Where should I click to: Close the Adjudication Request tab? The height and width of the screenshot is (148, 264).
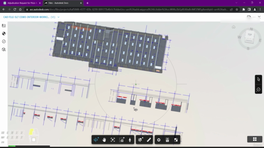pyautogui.click(x=40, y=3)
